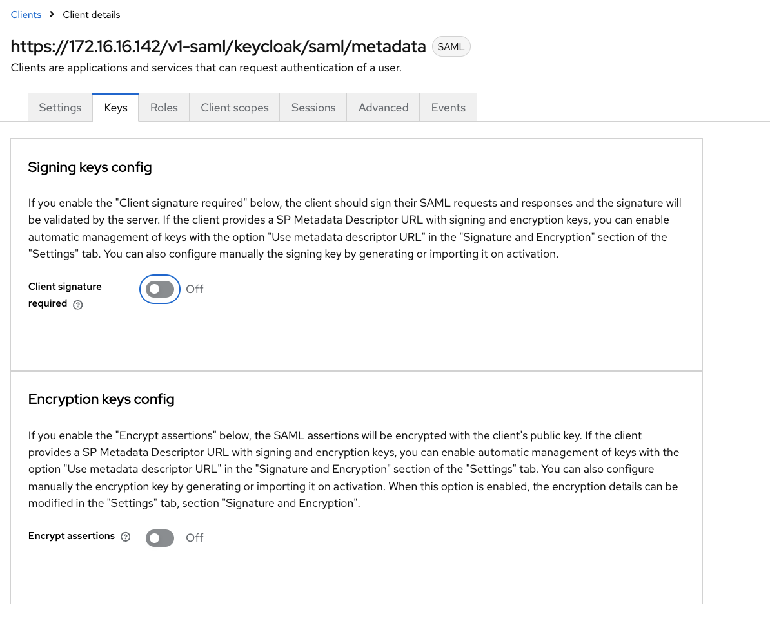Show the Events tab
The image size is (770, 619).
tap(448, 108)
